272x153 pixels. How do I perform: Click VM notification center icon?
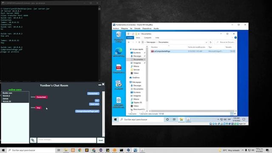[x=244, y=119]
